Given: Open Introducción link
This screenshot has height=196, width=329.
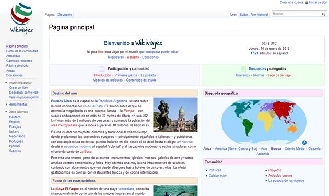Looking at the screenshot, I should [x=102, y=75].
